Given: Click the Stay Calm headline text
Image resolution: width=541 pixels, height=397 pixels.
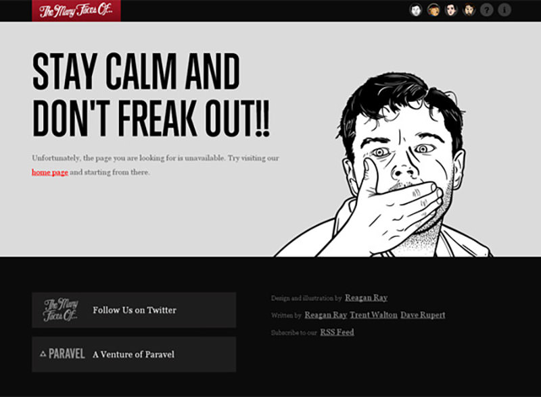Looking at the screenshot, I should click(x=151, y=95).
